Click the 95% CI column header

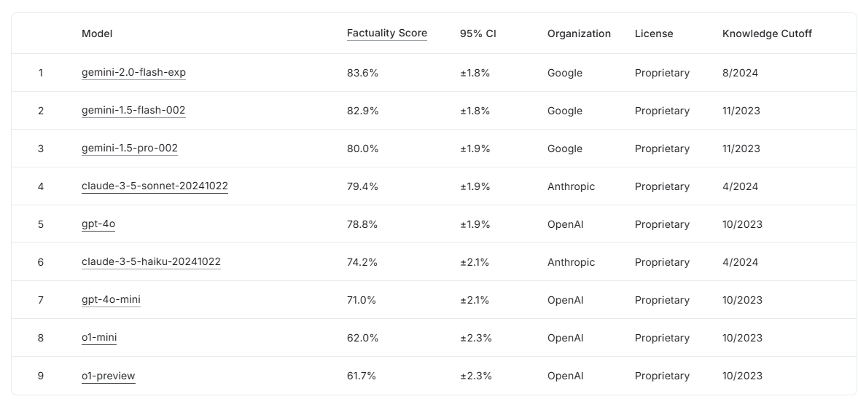(478, 33)
